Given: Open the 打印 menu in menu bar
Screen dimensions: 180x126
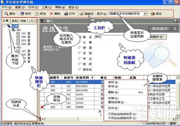Looking at the screenshot, I should (33, 7).
